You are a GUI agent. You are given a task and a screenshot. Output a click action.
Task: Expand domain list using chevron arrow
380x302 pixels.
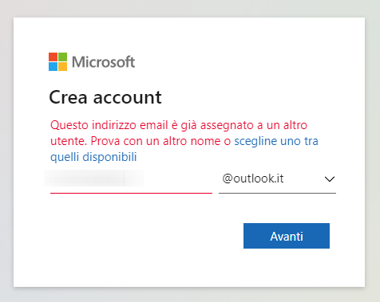coord(330,179)
